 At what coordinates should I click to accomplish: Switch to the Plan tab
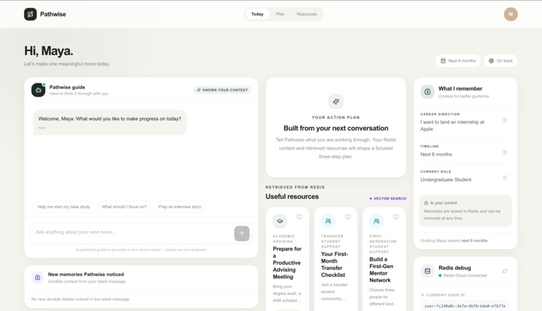coord(280,14)
